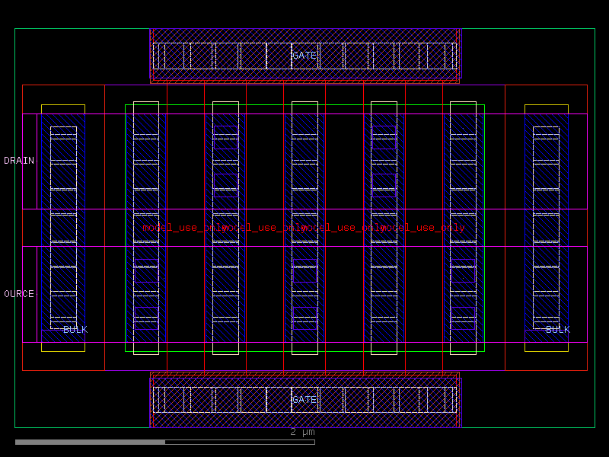
Task: Click the right BULK label
Action: click(556, 330)
